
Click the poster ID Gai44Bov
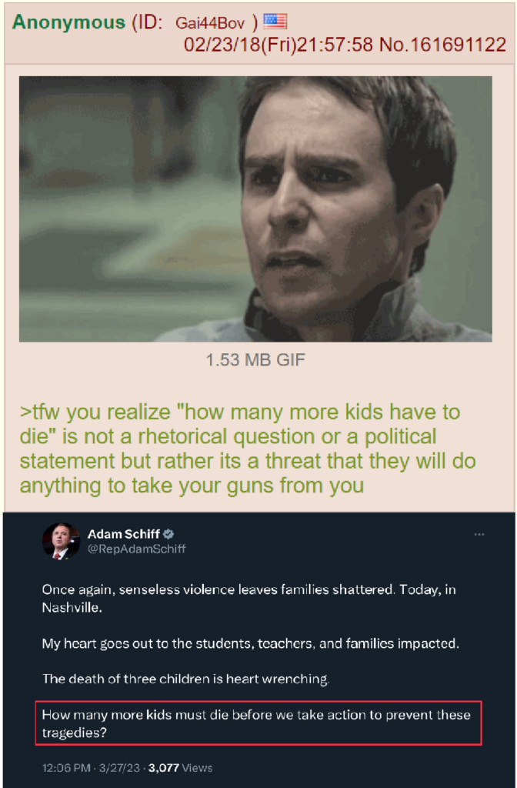point(210,22)
